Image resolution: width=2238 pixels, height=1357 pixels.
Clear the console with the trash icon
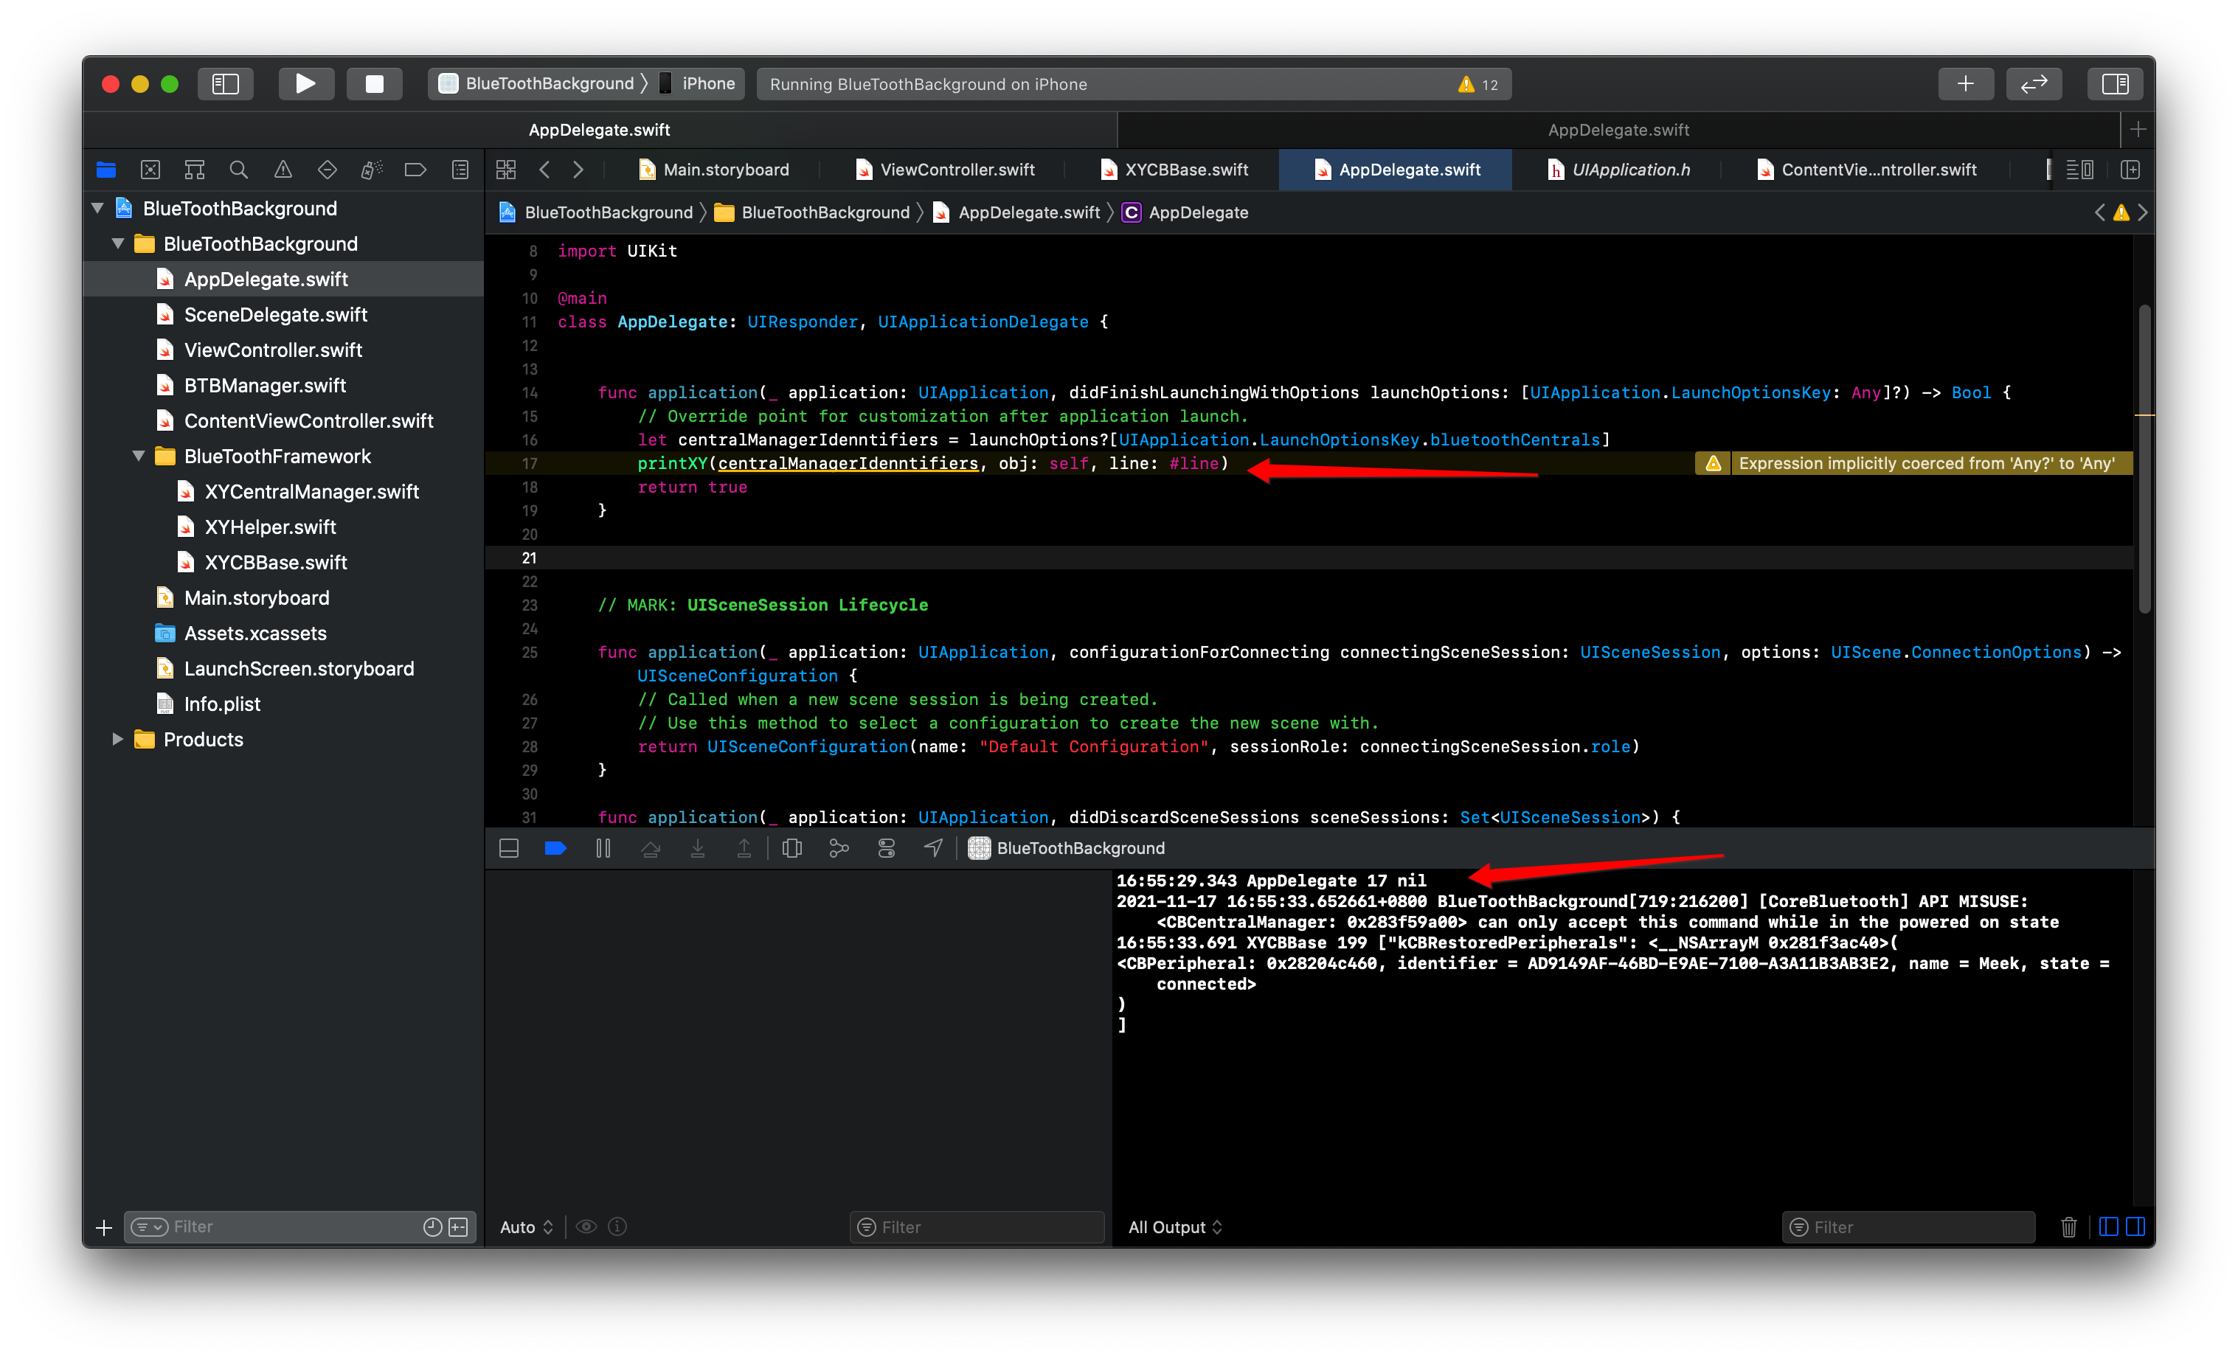pyautogui.click(x=2068, y=1227)
